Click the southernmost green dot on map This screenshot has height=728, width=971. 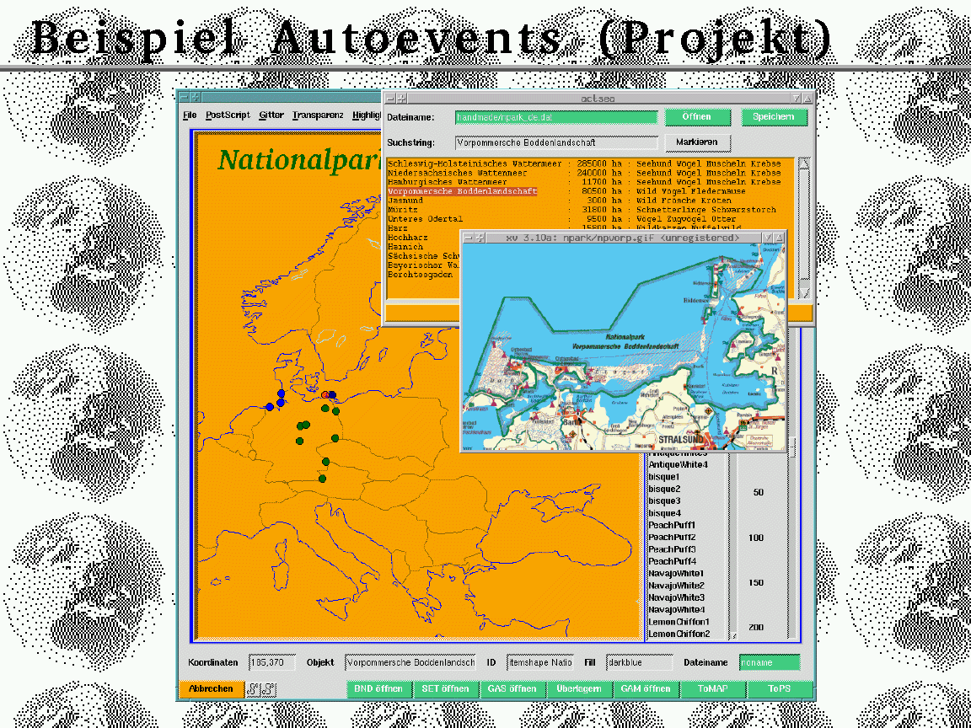(322, 479)
